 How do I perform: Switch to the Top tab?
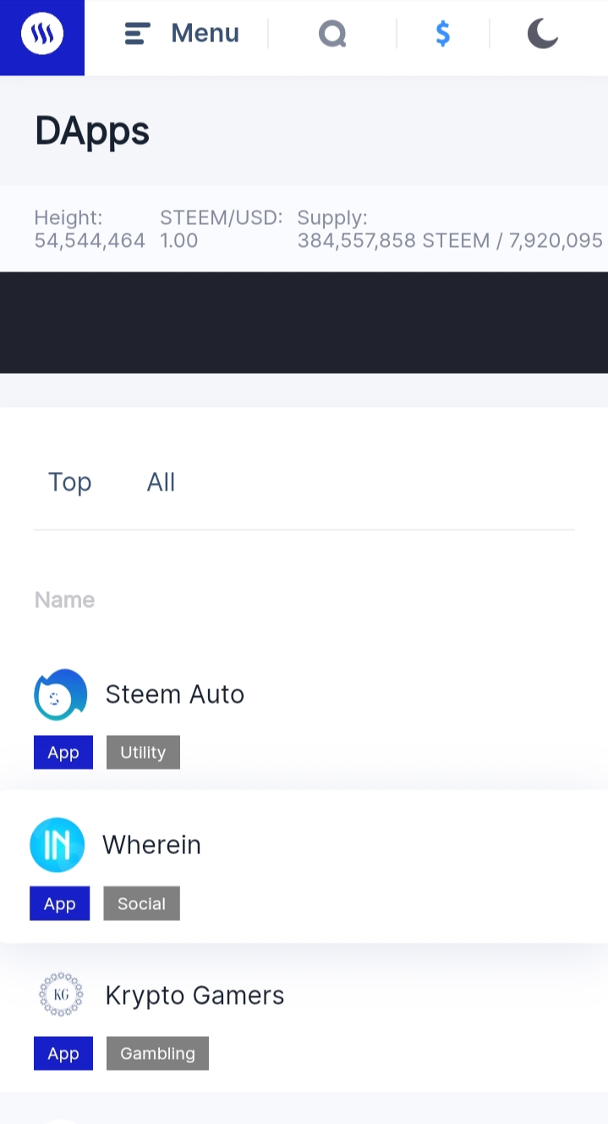pyautogui.click(x=70, y=482)
